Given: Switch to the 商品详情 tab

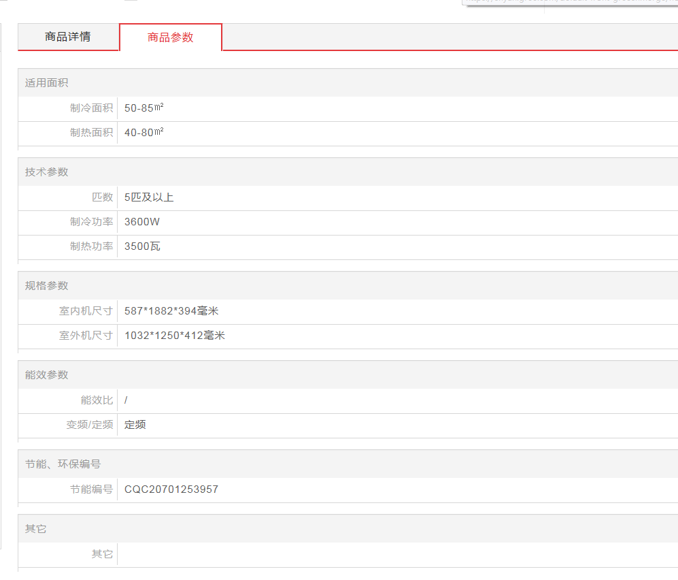Looking at the screenshot, I should 68,37.
